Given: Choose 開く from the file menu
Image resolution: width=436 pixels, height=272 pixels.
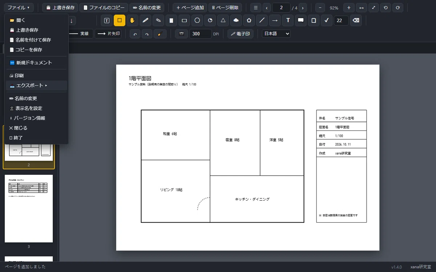Looking at the screenshot, I should tap(36, 20).
